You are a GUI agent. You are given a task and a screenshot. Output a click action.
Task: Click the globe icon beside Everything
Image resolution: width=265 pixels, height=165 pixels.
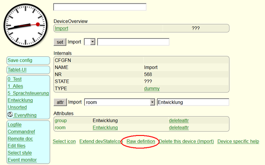click(x=10, y=114)
